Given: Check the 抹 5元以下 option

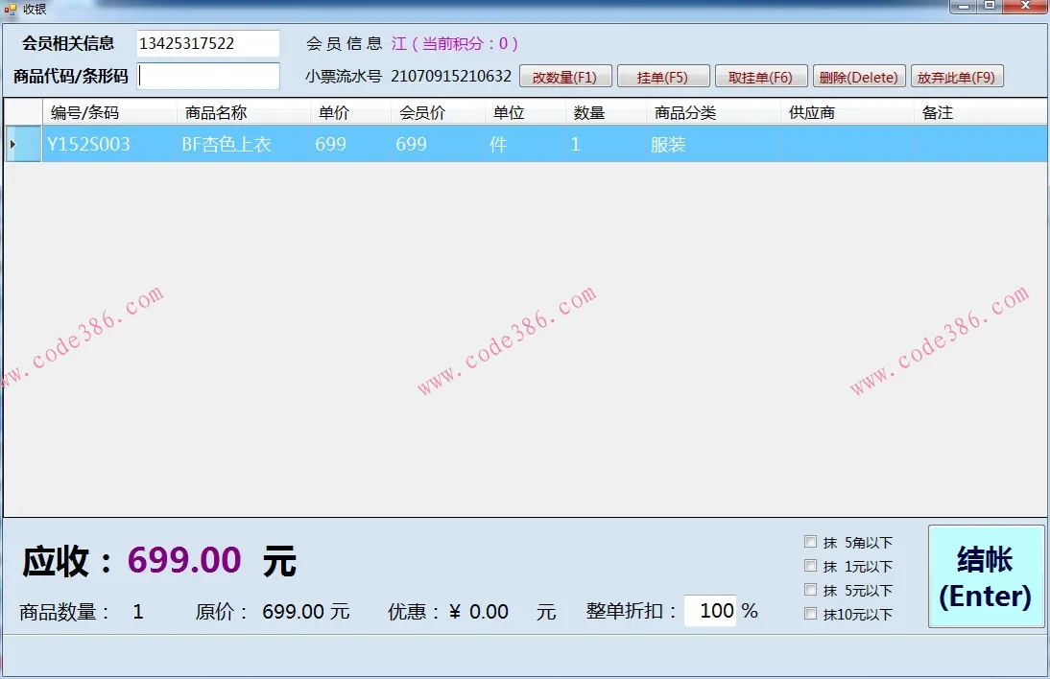Looking at the screenshot, I should pyautogui.click(x=811, y=590).
